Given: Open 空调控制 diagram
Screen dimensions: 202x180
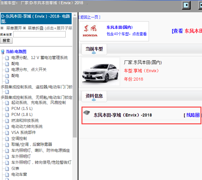Looking at the screenshot, I should point(19,138).
